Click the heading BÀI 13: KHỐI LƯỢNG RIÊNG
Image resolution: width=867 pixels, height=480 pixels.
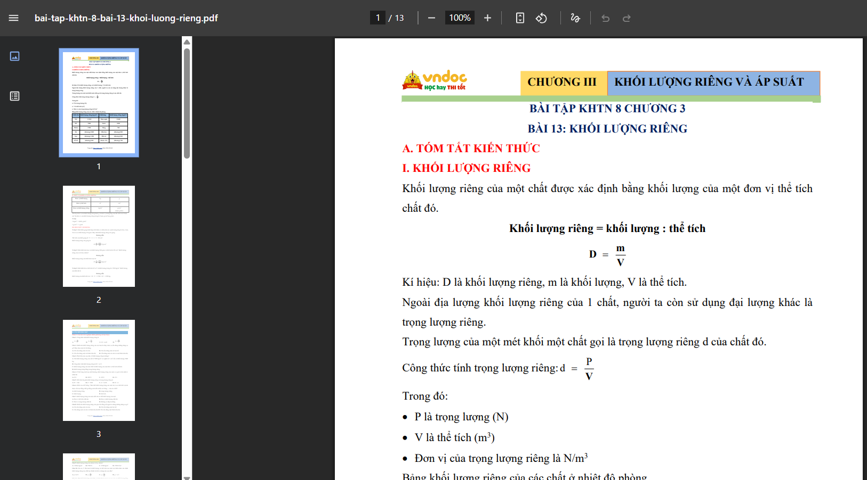click(607, 129)
